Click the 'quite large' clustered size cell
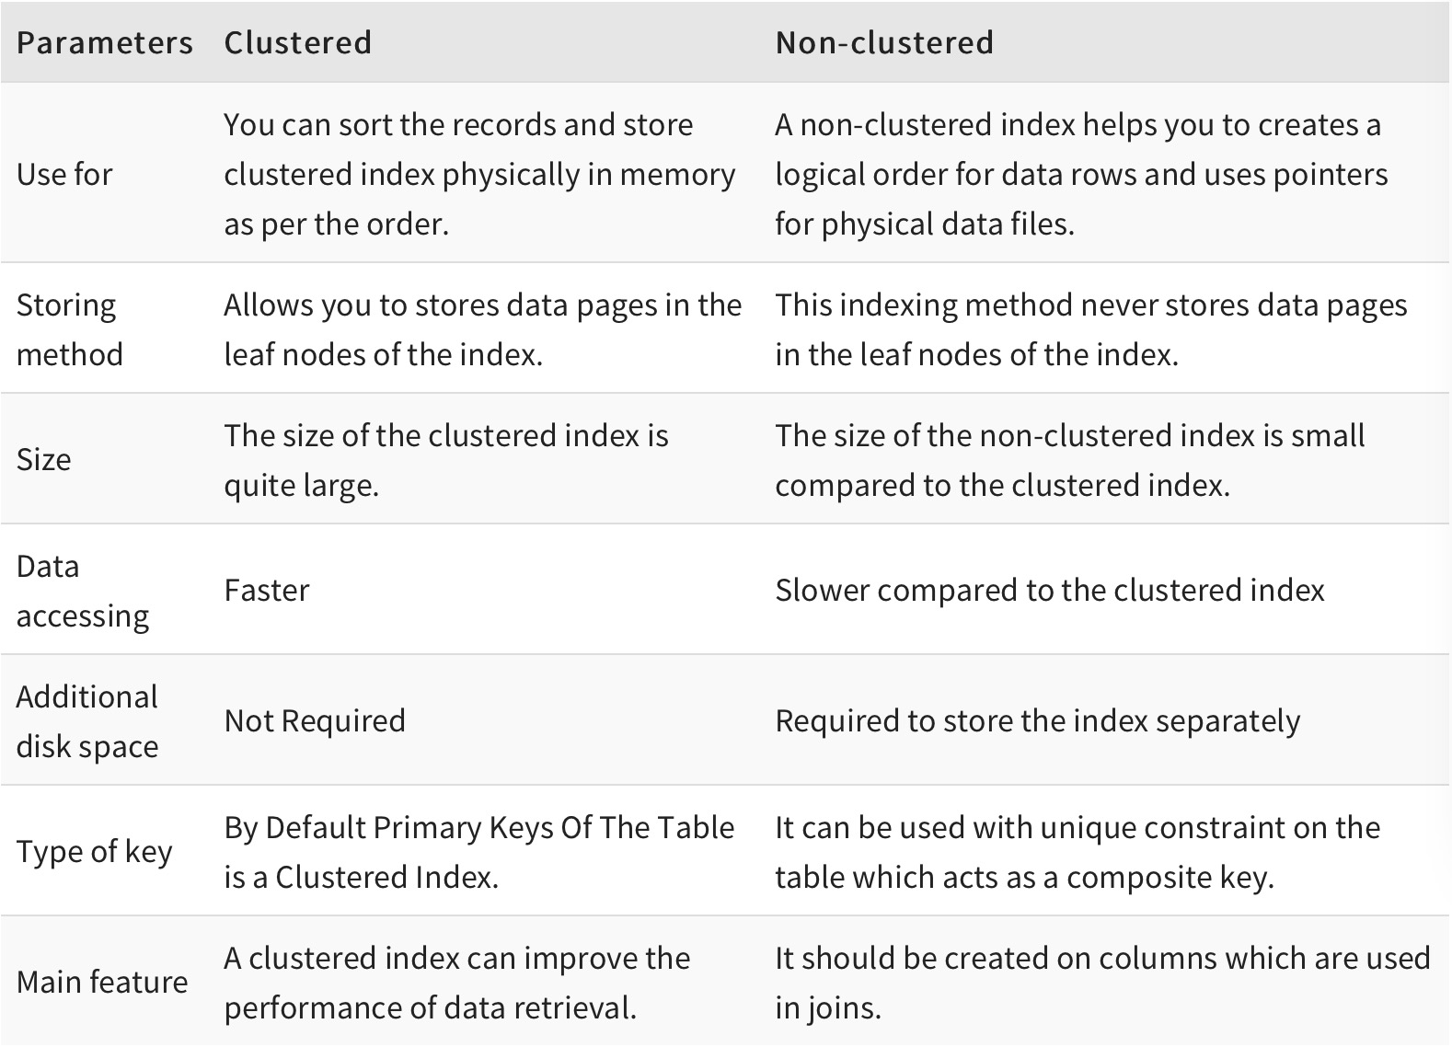The width and height of the screenshot is (1452, 1047). 446,460
